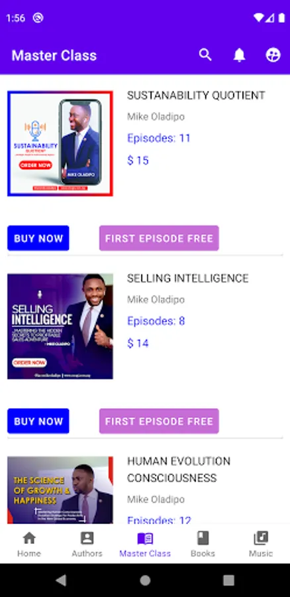Screen dimensions: 290x597
Task: Open search in the Master Class header
Action: coord(205,55)
